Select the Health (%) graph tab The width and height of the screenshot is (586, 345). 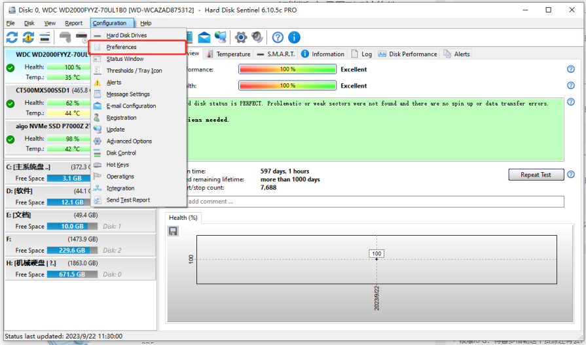pyautogui.click(x=183, y=217)
